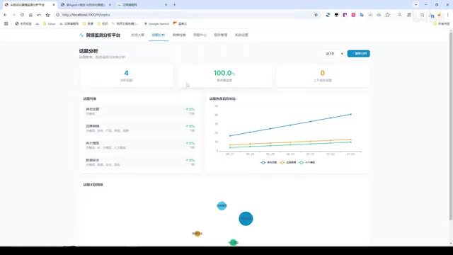Viewport: 453px width, 255px height.
Task: Click the total topics card showing 4
Action: tap(126, 76)
